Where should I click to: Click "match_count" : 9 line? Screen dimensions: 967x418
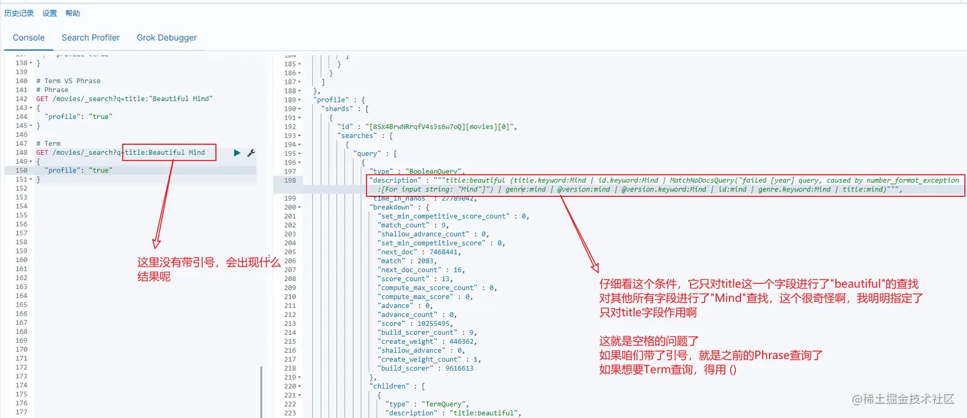tap(413, 226)
